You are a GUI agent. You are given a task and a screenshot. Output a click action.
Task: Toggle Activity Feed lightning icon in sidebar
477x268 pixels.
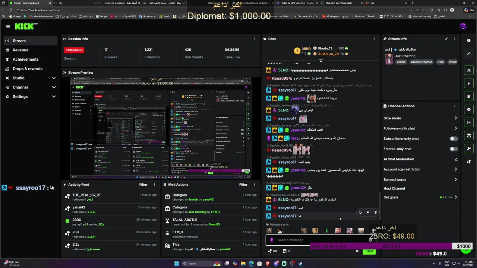coord(469,83)
